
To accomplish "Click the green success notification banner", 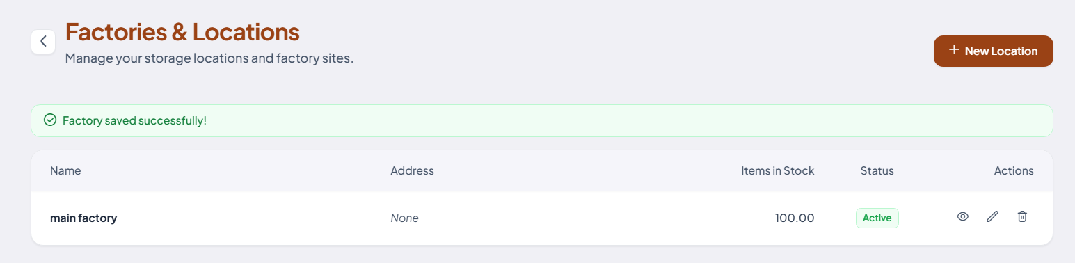I will (x=541, y=120).
